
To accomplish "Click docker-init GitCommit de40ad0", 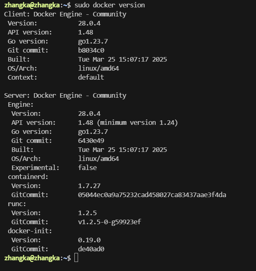I will 91,249.
